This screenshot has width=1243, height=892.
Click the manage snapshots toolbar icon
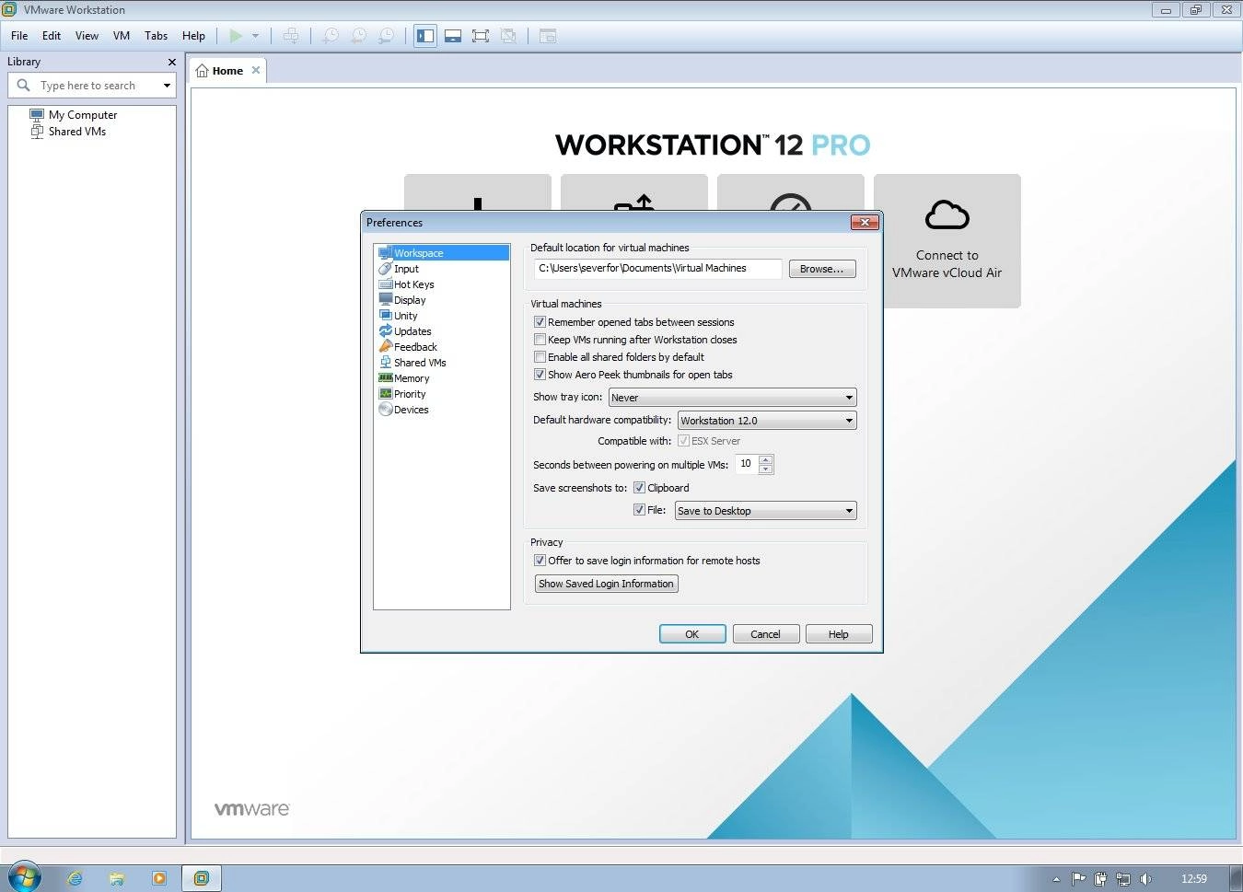click(388, 36)
